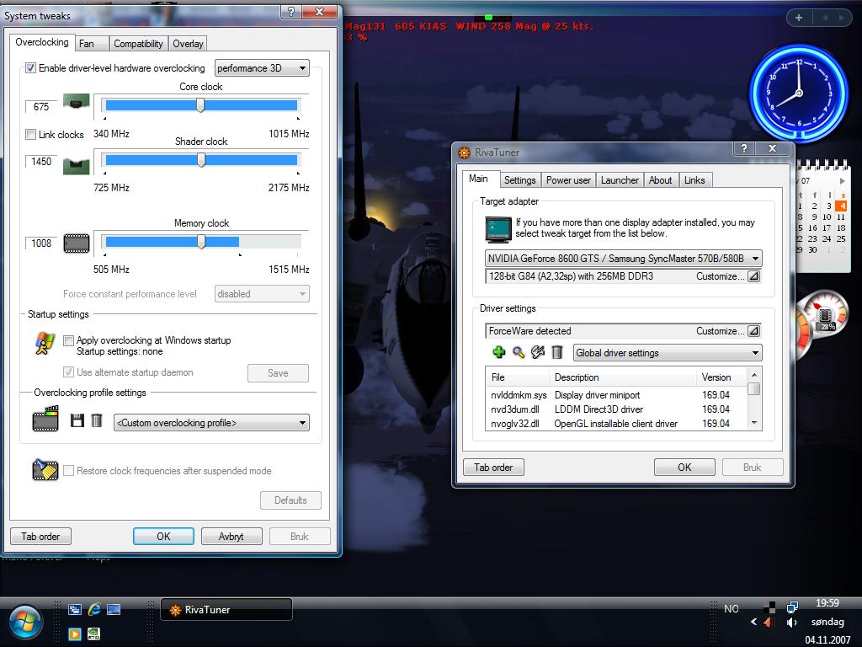
Task: Click the Core clock chip icon
Action: [x=77, y=101]
